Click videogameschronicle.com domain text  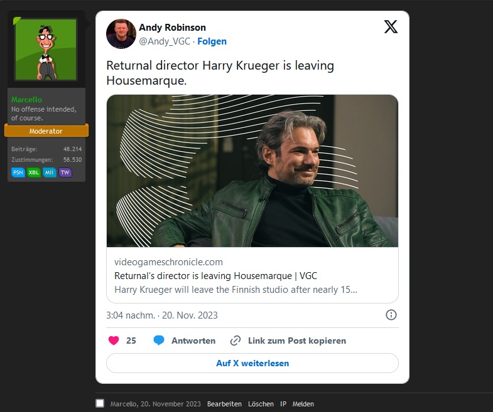[168, 262]
